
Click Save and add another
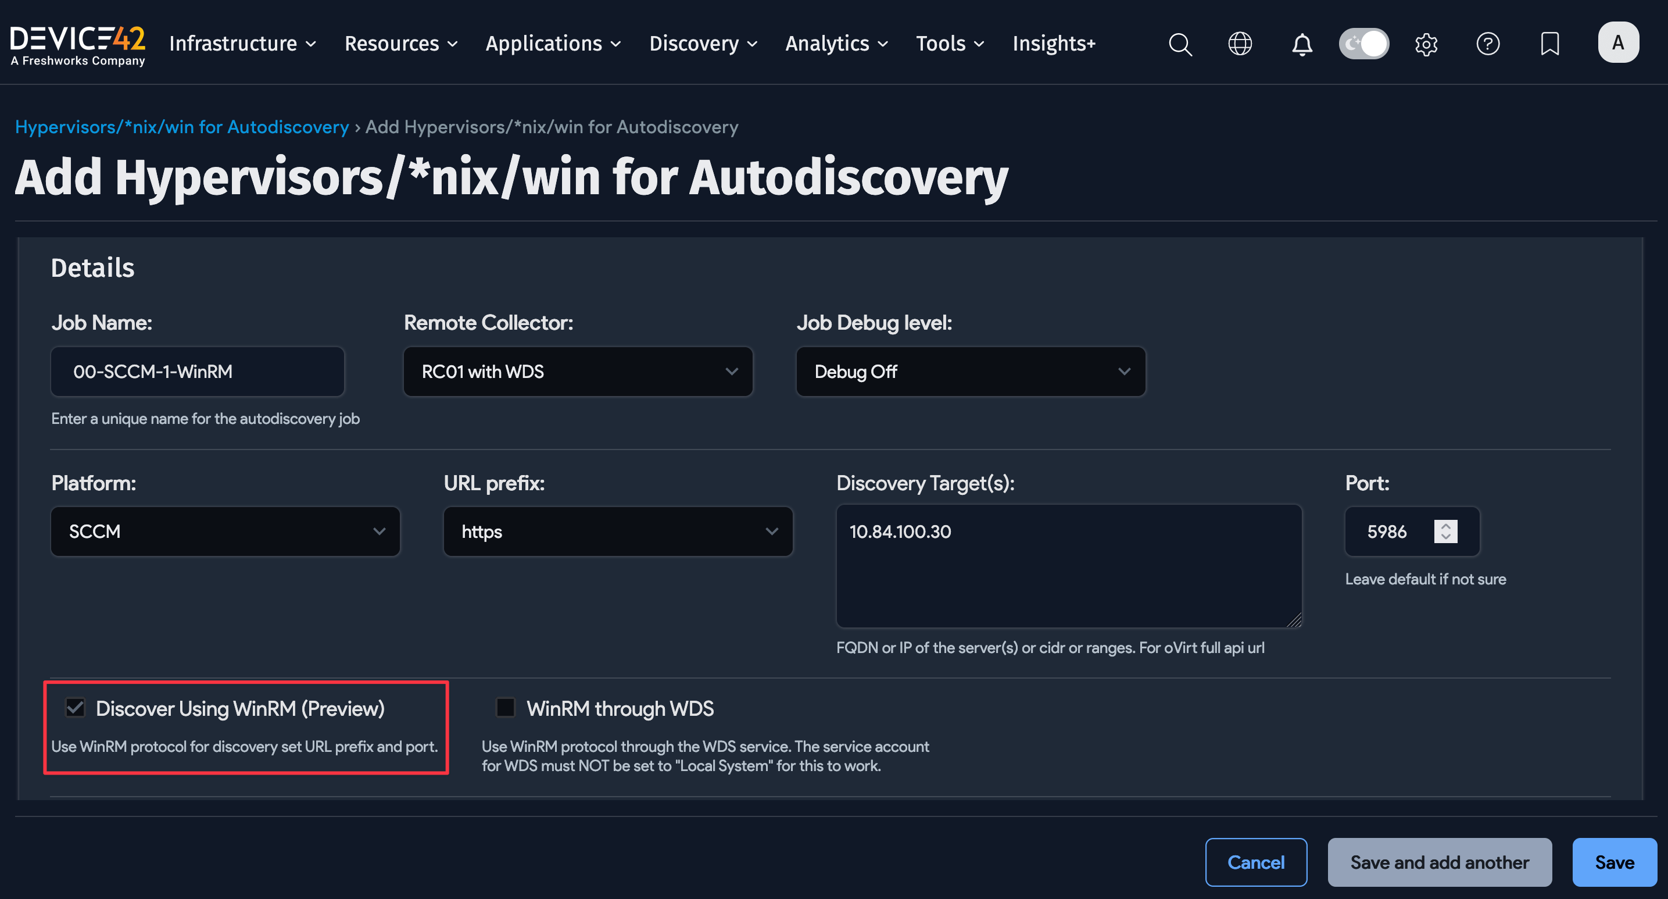pos(1439,862)
